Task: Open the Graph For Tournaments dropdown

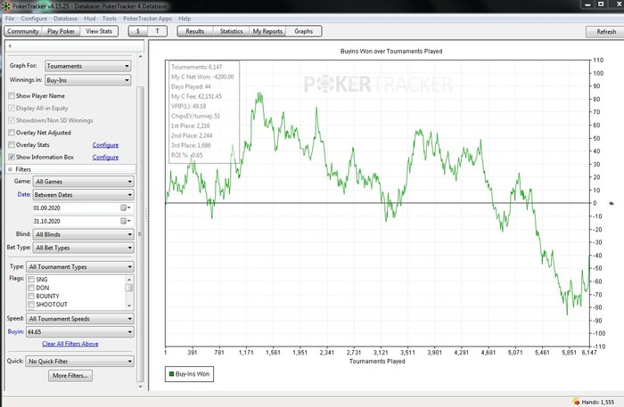Action: pos(88,66)
